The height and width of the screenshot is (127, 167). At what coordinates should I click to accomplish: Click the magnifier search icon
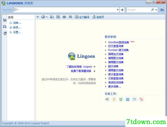153,10
